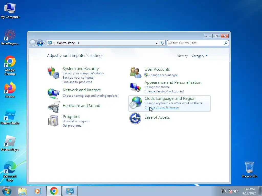Click Change the theme
The height and width of the screenshot is (196, 262).
point(157,87)
